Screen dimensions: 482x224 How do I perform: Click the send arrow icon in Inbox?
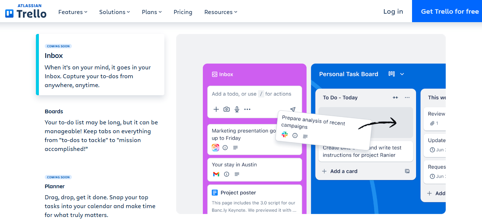click(293, 109)
